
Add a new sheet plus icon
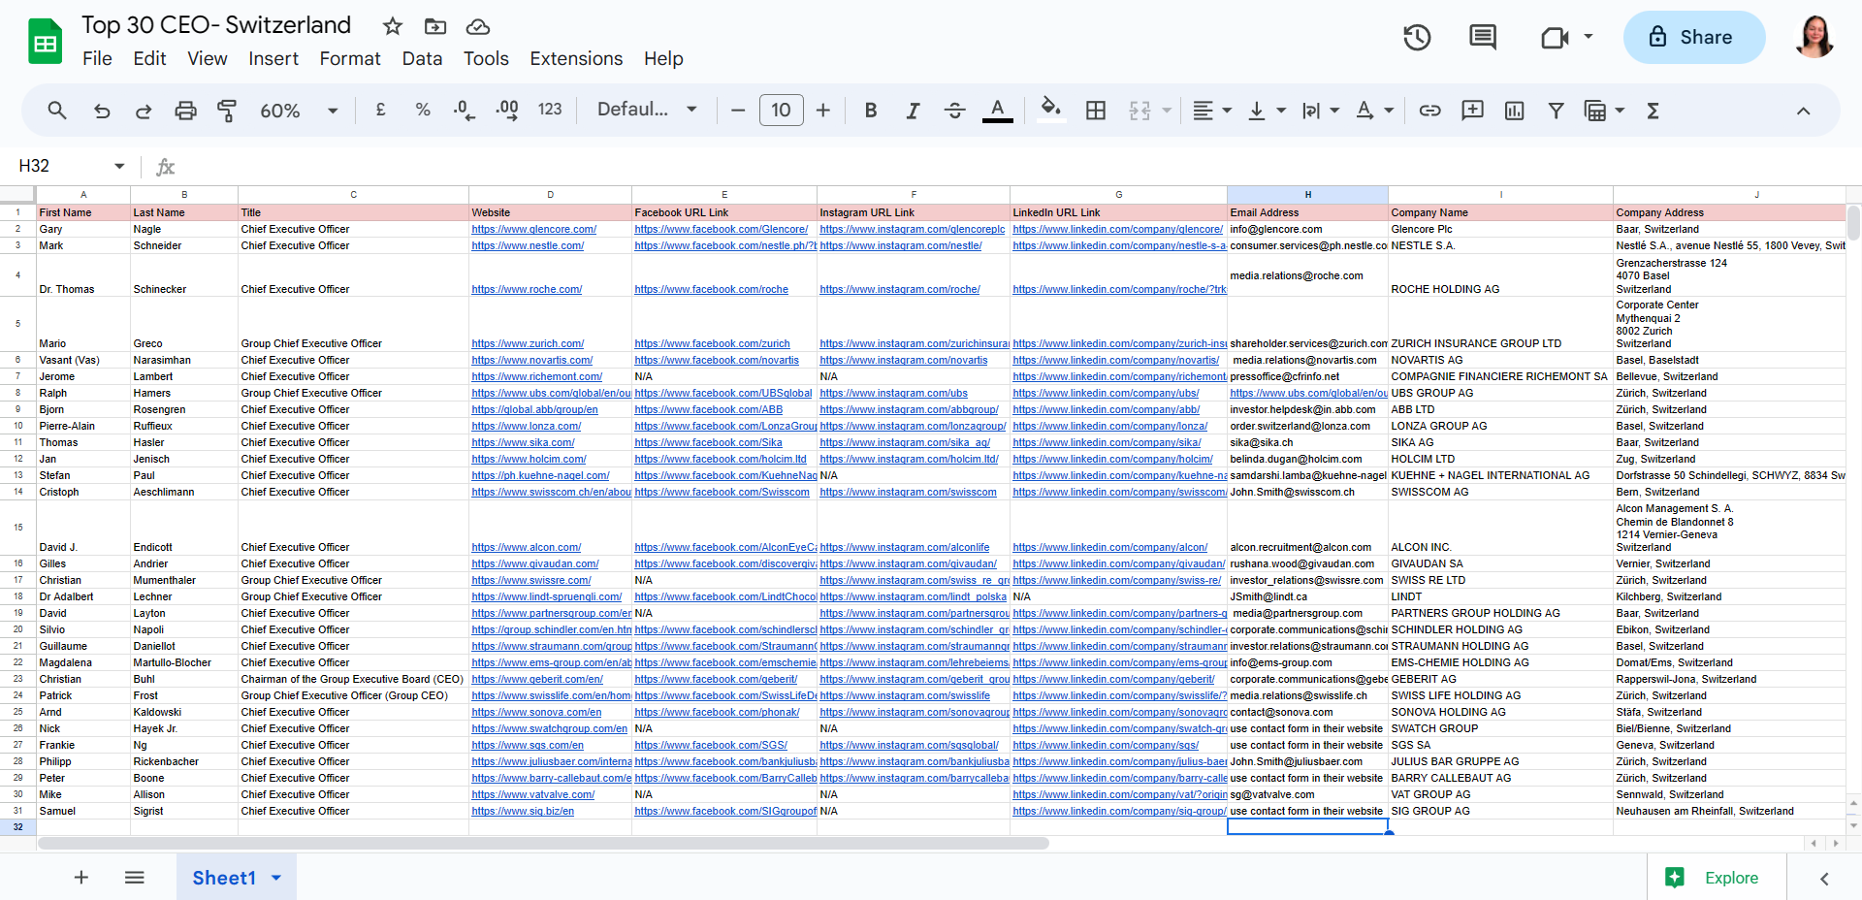coord(81,878)
